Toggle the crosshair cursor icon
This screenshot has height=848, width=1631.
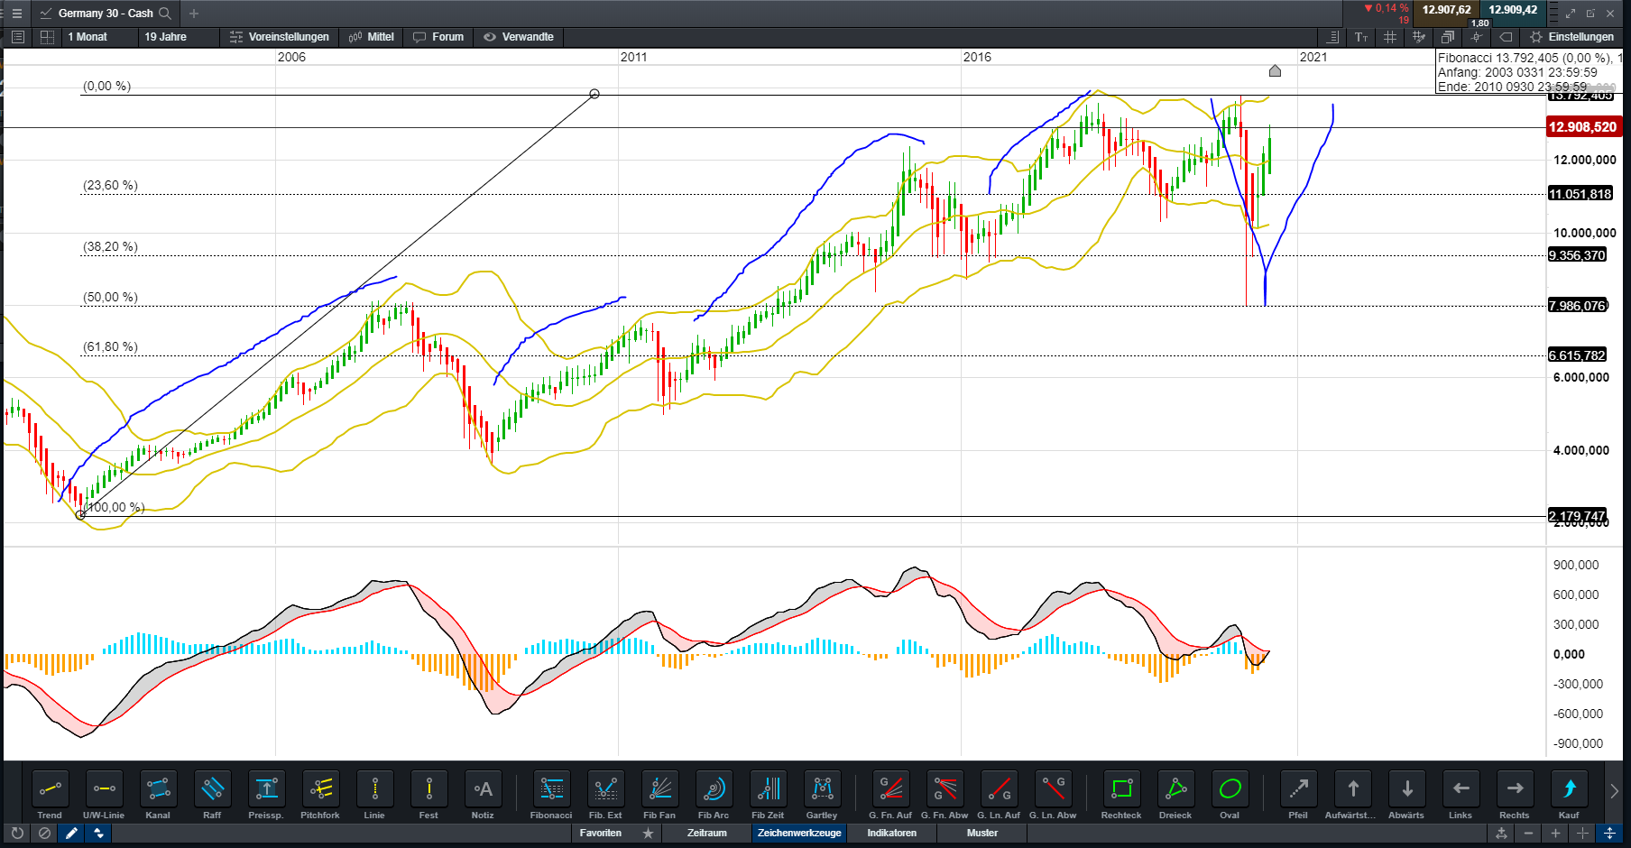tap(1477, 37)
